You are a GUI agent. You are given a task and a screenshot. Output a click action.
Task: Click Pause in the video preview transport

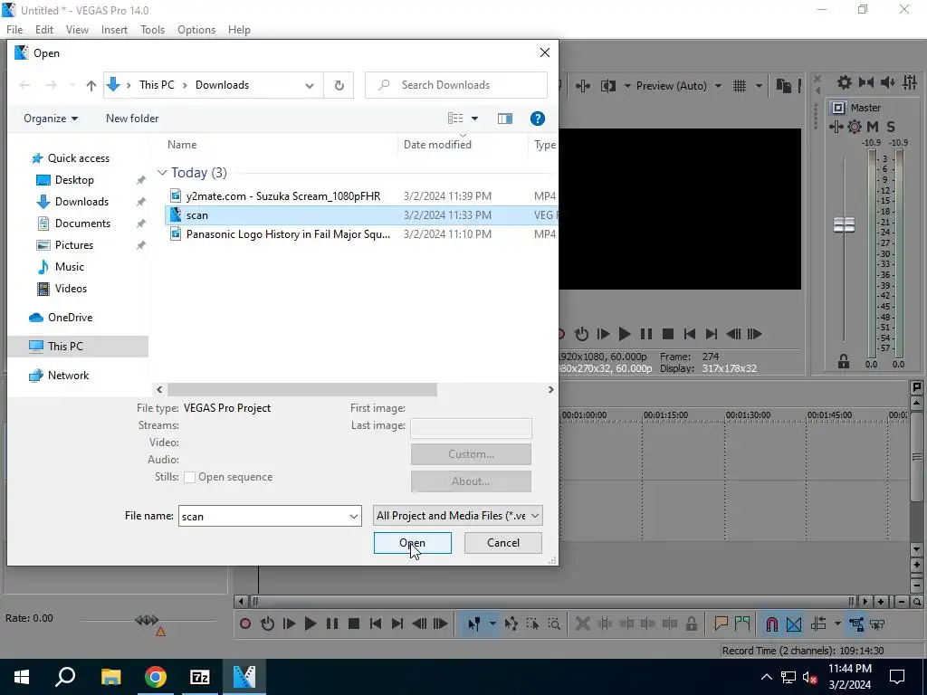pyautogui.click(x=646, y=335)
